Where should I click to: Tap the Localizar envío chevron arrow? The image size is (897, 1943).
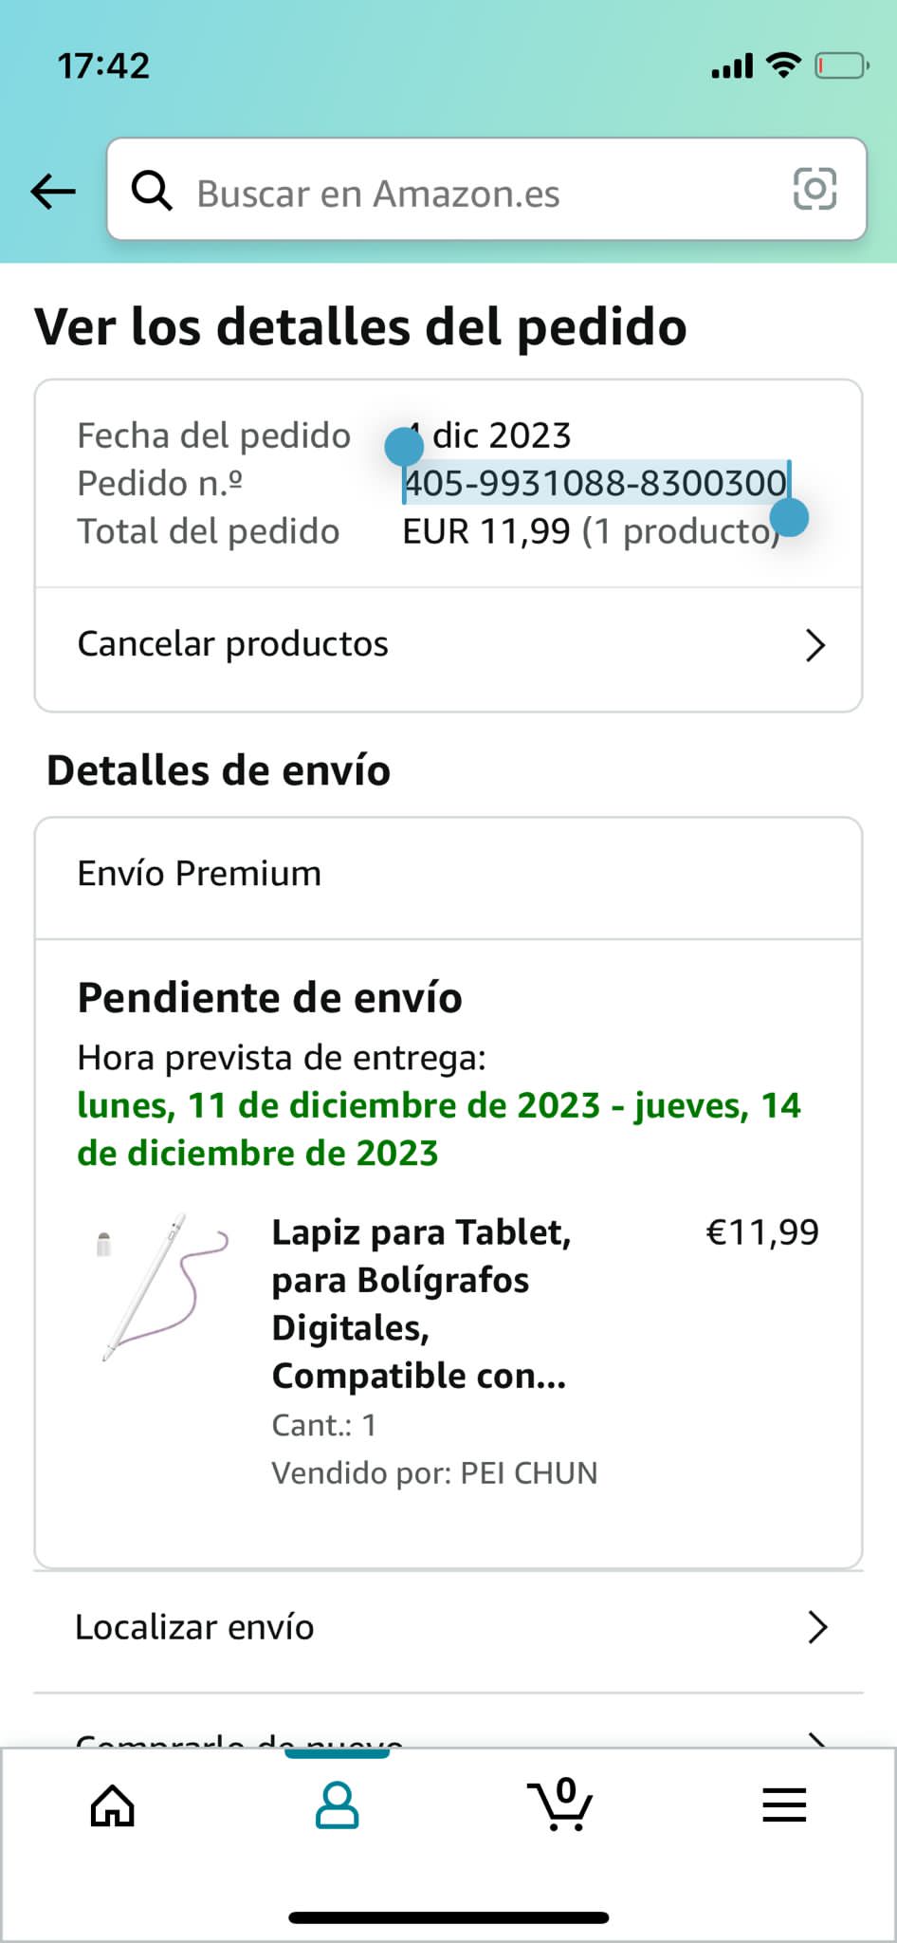point(816,1627)
